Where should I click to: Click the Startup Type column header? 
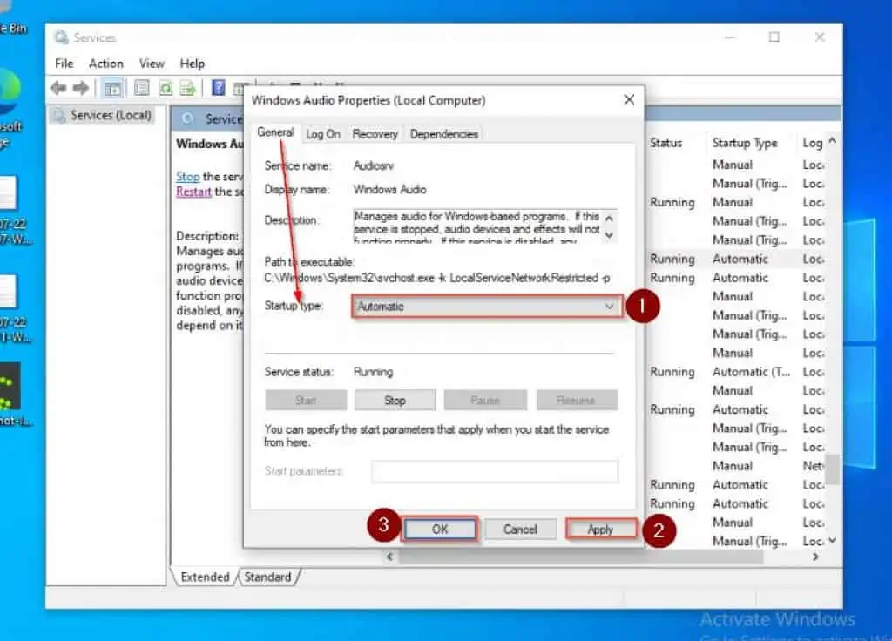pyautogui.click(x=744, y=143)
